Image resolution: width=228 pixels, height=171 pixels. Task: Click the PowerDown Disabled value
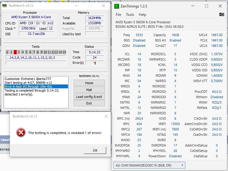(x=175, y=156)
